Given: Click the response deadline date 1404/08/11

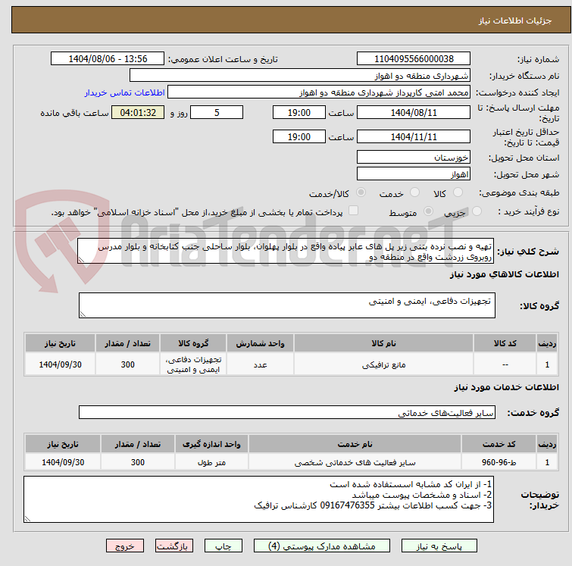Looking at the screenshot, I should coord(414,112).
